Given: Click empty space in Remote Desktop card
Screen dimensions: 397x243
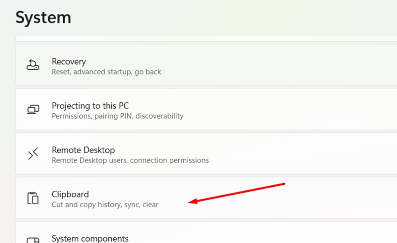Looking at the screenshot, I should coord(304,154).
